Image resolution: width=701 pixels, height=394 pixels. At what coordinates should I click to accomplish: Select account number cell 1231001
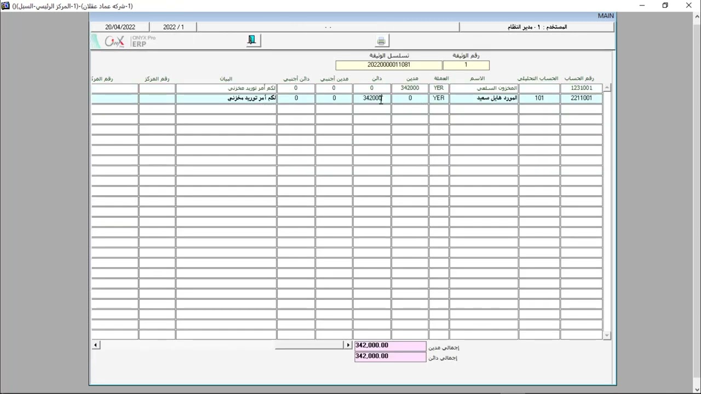click(x=581, y=88)
